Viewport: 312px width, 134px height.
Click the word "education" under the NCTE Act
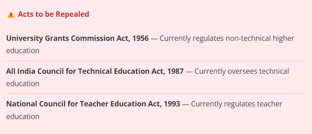[23, 116]
